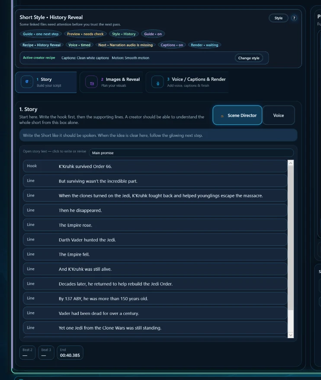Click 'Captions: Clean white captions' in recipe bar
This screenshot has width=321, height=380.
tap(85, 58)
